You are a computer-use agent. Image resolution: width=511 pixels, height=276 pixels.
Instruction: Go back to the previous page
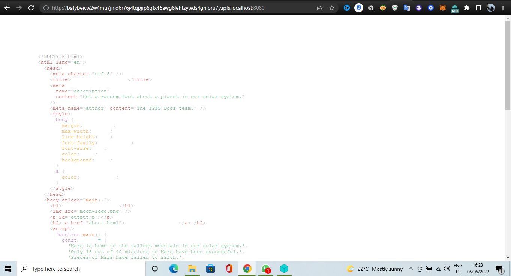(7, 7)
